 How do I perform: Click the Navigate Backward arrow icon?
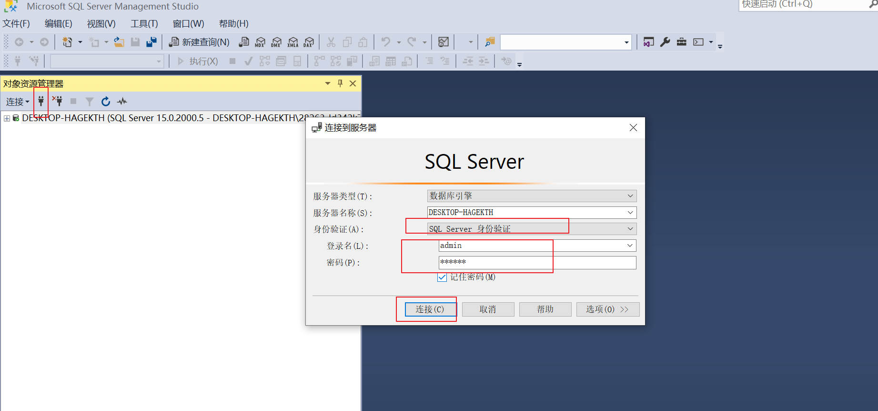(19, 42)
